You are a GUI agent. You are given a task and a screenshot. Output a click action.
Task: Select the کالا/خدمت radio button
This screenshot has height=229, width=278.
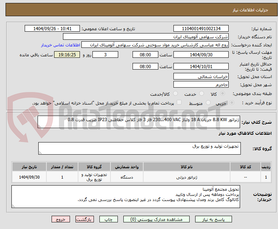(175, 94)
